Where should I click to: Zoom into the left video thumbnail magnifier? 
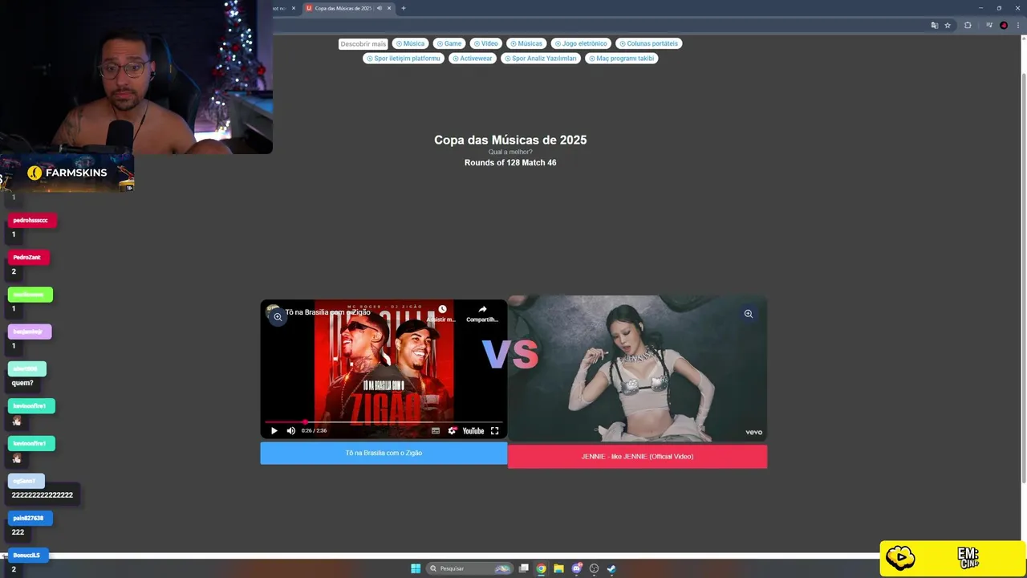[x=278, y=317]
